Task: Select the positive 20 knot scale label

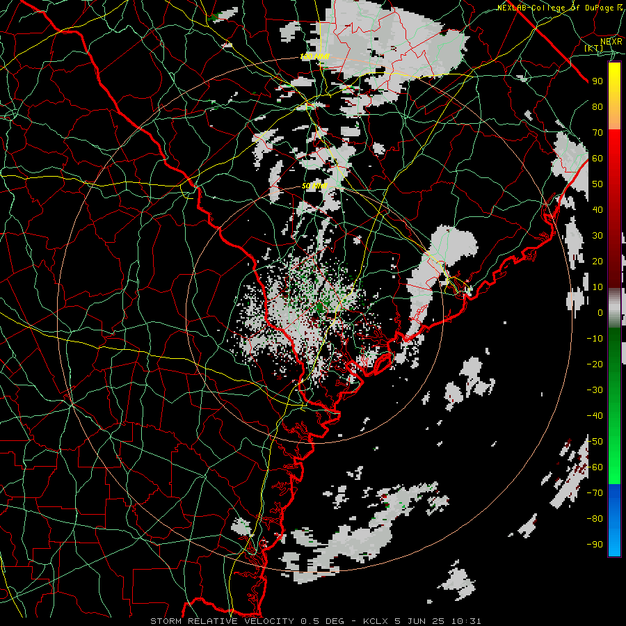Action: click(x=597, y=262)
